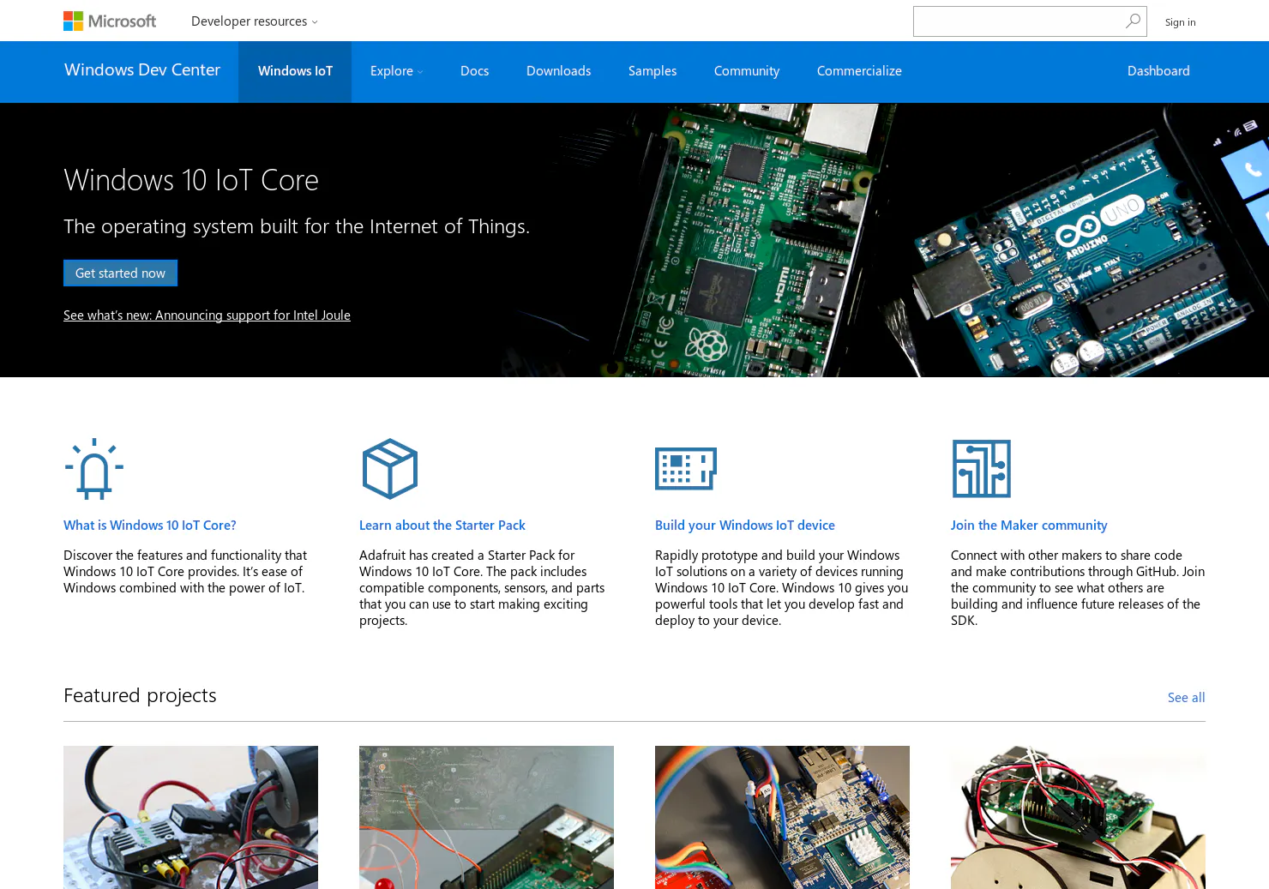This screenshot has width=1269, height=889.
Task: Click the 'Discover the features' description text
Action: point(185,572)
